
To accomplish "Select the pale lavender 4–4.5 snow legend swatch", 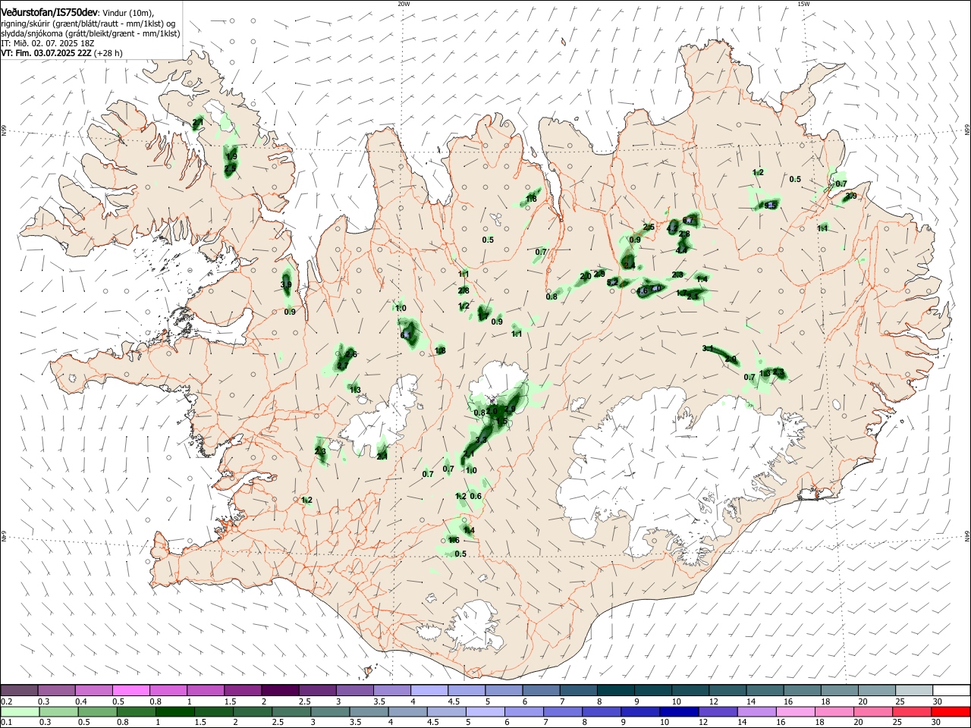I will [x=429, y=690].
